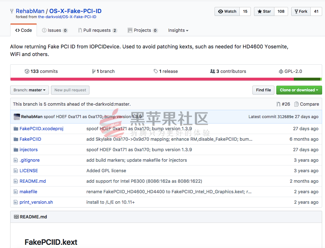View the GPL-2.0 license

290,71
